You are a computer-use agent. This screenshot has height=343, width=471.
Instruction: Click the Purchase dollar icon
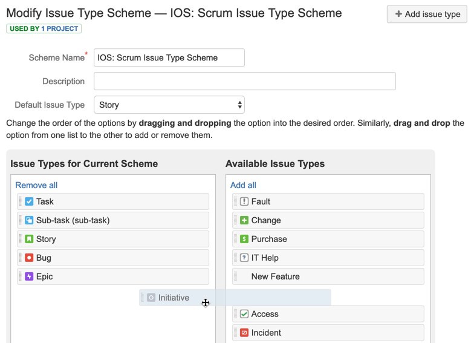tap(244, 239)
